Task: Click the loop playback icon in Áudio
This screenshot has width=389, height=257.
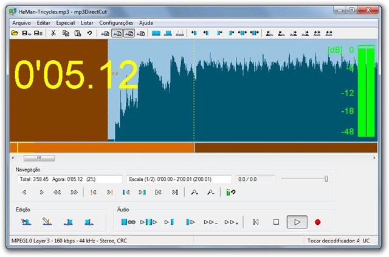Action: [x=128, y=222]
